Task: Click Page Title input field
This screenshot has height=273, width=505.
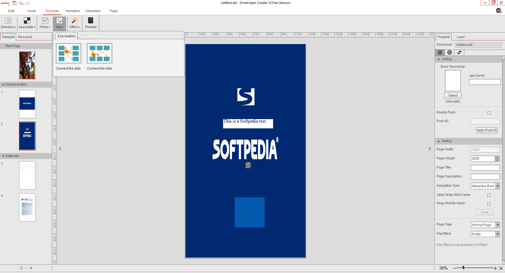Action: (485, 168)
